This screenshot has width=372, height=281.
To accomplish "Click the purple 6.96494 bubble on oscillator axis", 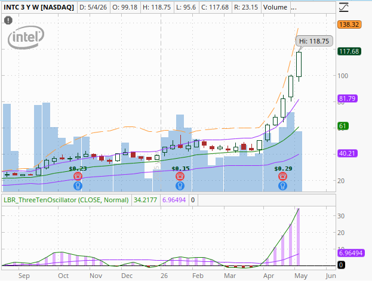I will pos(351,253).
